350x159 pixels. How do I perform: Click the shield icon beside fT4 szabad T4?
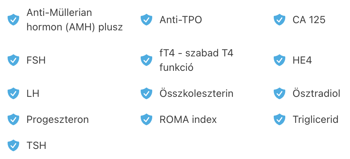146,60
